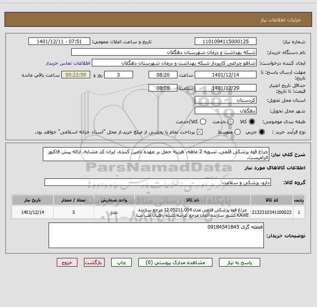Click the خروج exit button

click(67, 262)
